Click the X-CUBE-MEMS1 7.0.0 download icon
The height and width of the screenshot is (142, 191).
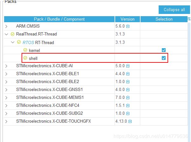coord(128,97)
